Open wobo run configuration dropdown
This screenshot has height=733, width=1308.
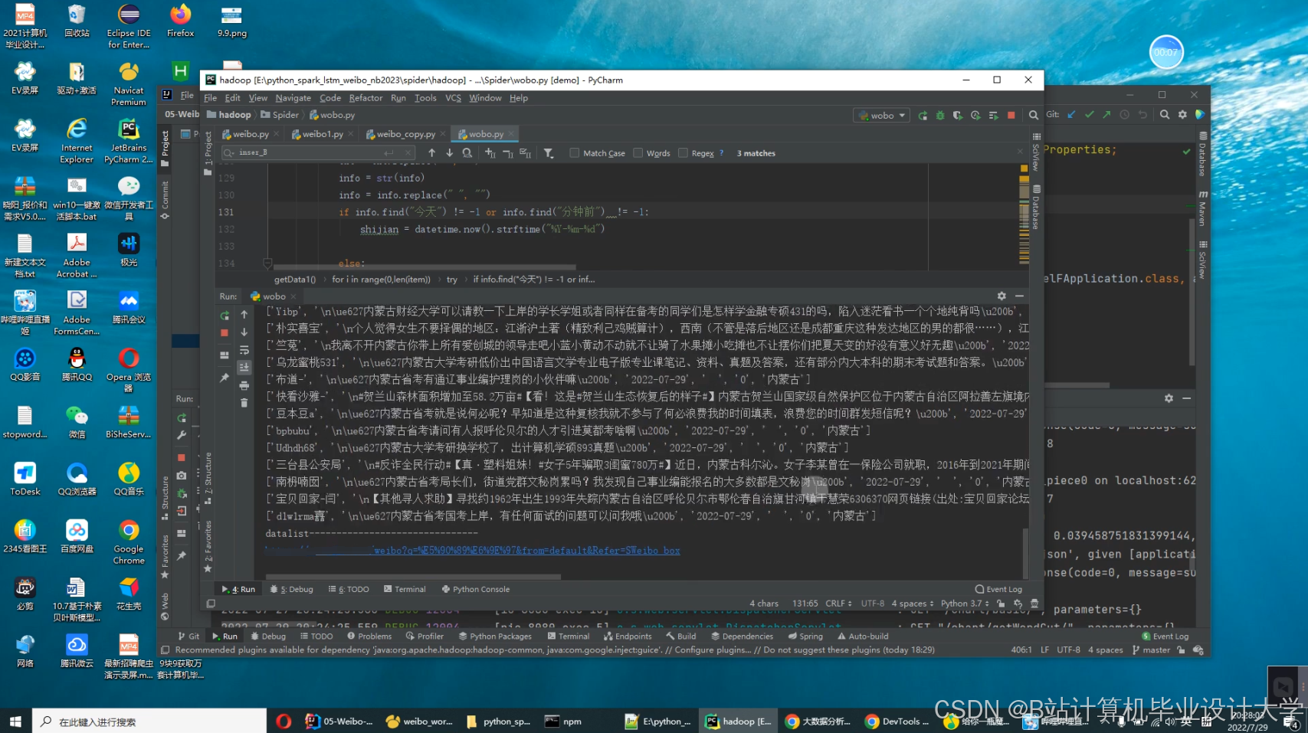(x=883, y=116)
